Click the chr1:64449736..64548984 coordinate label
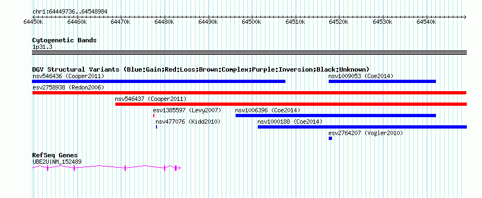This screenshot has height=198, width=482. tap(70, 12)
